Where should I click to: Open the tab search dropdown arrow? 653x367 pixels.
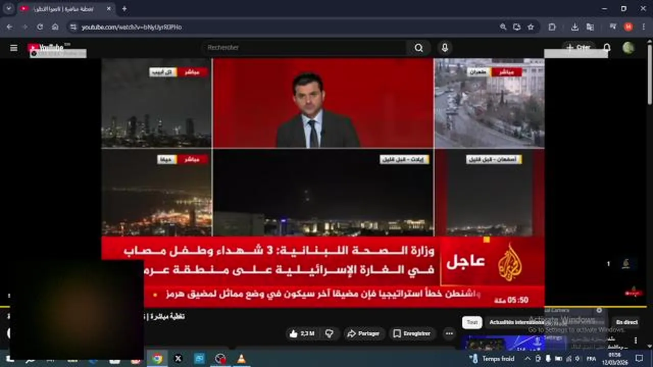click(x=9, y=9)
